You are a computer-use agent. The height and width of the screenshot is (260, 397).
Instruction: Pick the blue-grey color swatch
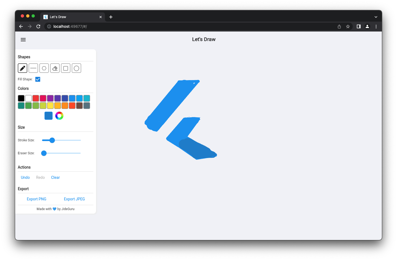(87, 105)
